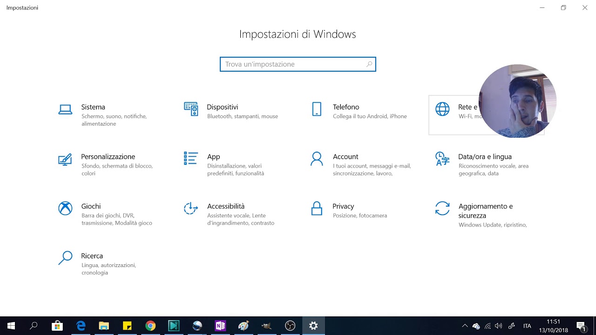Screen dimensions: 596x335
Task: Open the Personalizzazione brush icon
Action: pos(65,160)
